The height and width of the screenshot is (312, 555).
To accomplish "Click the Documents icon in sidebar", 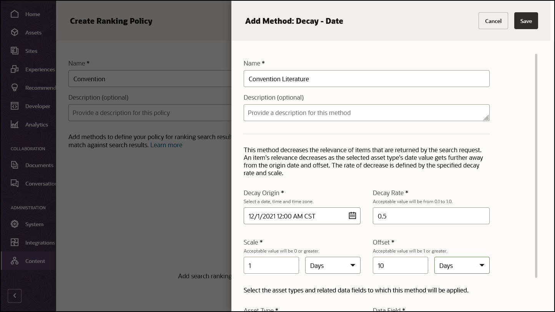I will [x=15, y=165].
